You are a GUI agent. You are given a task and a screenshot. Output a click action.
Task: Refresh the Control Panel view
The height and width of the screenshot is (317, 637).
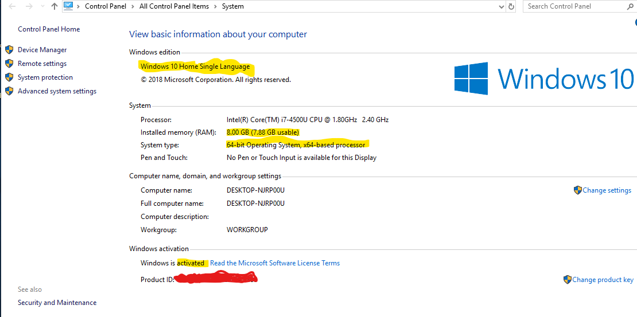click(511, 6)
